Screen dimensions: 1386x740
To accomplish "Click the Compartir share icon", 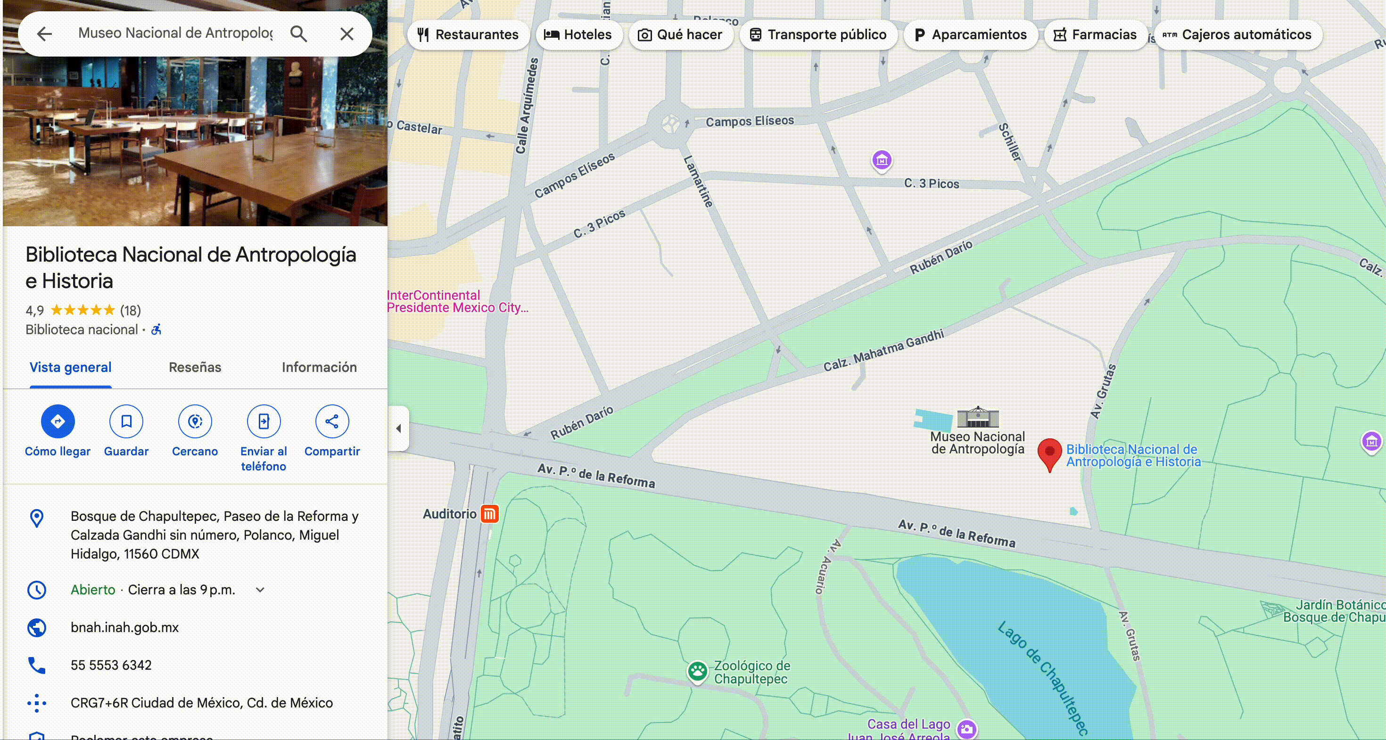I will (332, 421).
